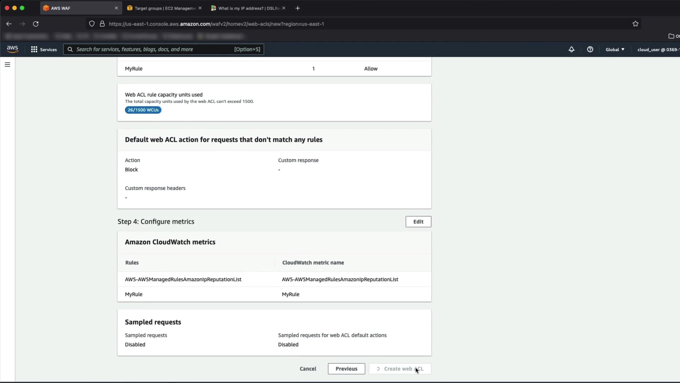Open the Global region dropdown
The image size is (680, 383).
(615, 49)
